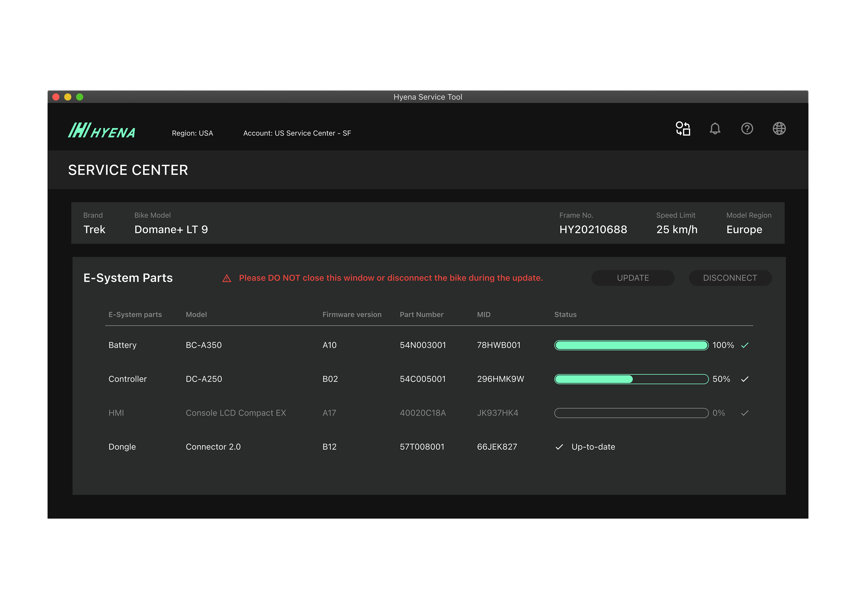Click controller model DC-A250
The width and height of the screenshot is (856, 609).
(204, 379)
